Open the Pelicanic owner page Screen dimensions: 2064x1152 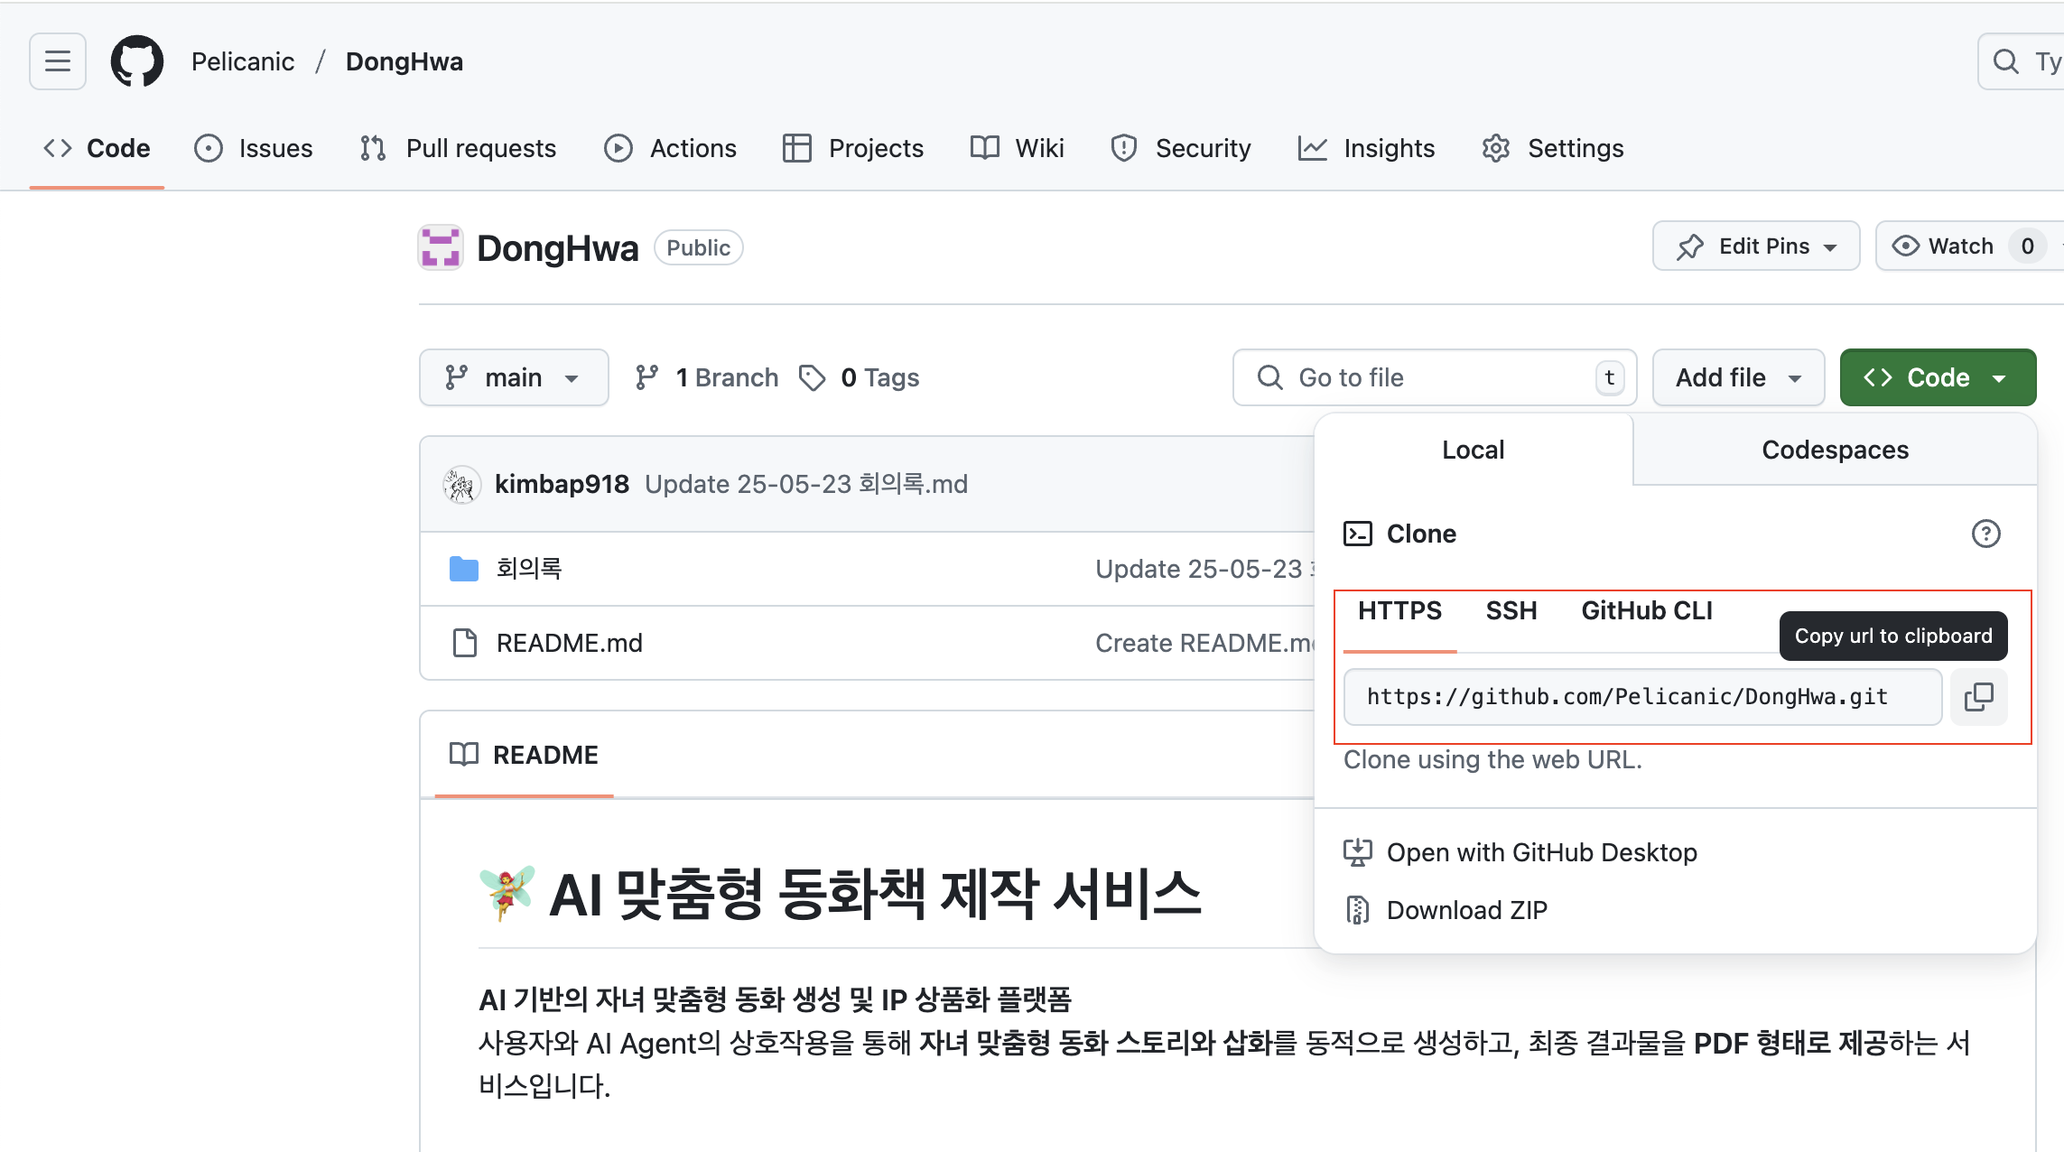click(x=243, y=61)
